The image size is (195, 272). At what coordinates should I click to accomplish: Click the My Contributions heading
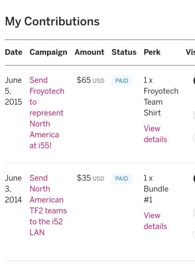pyautogui.click(x=52, y=22)
